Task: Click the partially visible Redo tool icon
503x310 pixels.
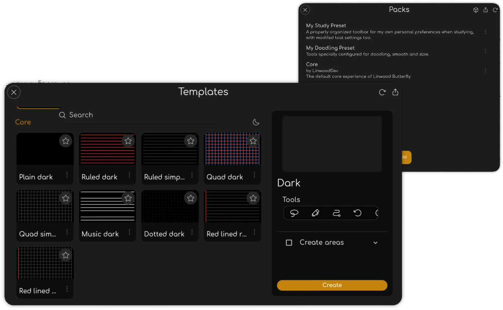Action: point(377,213)
